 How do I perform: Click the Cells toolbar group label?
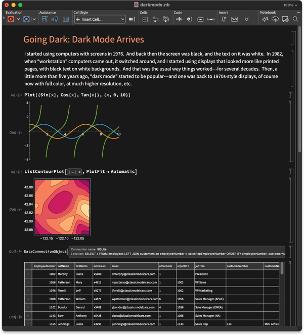click(x=144, y=13)
